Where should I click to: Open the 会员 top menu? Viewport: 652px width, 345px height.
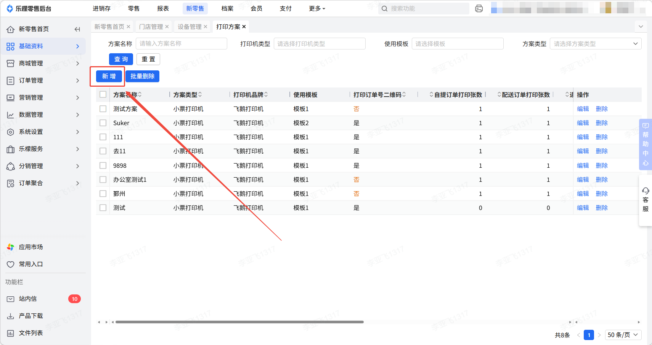[x=256, y=8]
